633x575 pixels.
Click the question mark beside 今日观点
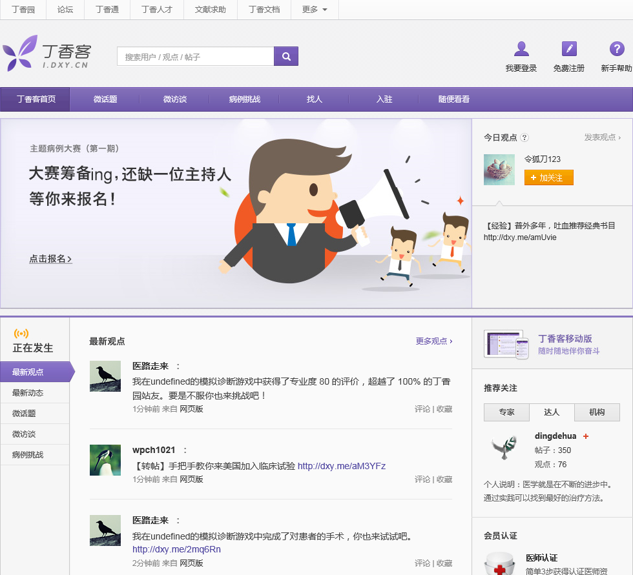(524, 137)
